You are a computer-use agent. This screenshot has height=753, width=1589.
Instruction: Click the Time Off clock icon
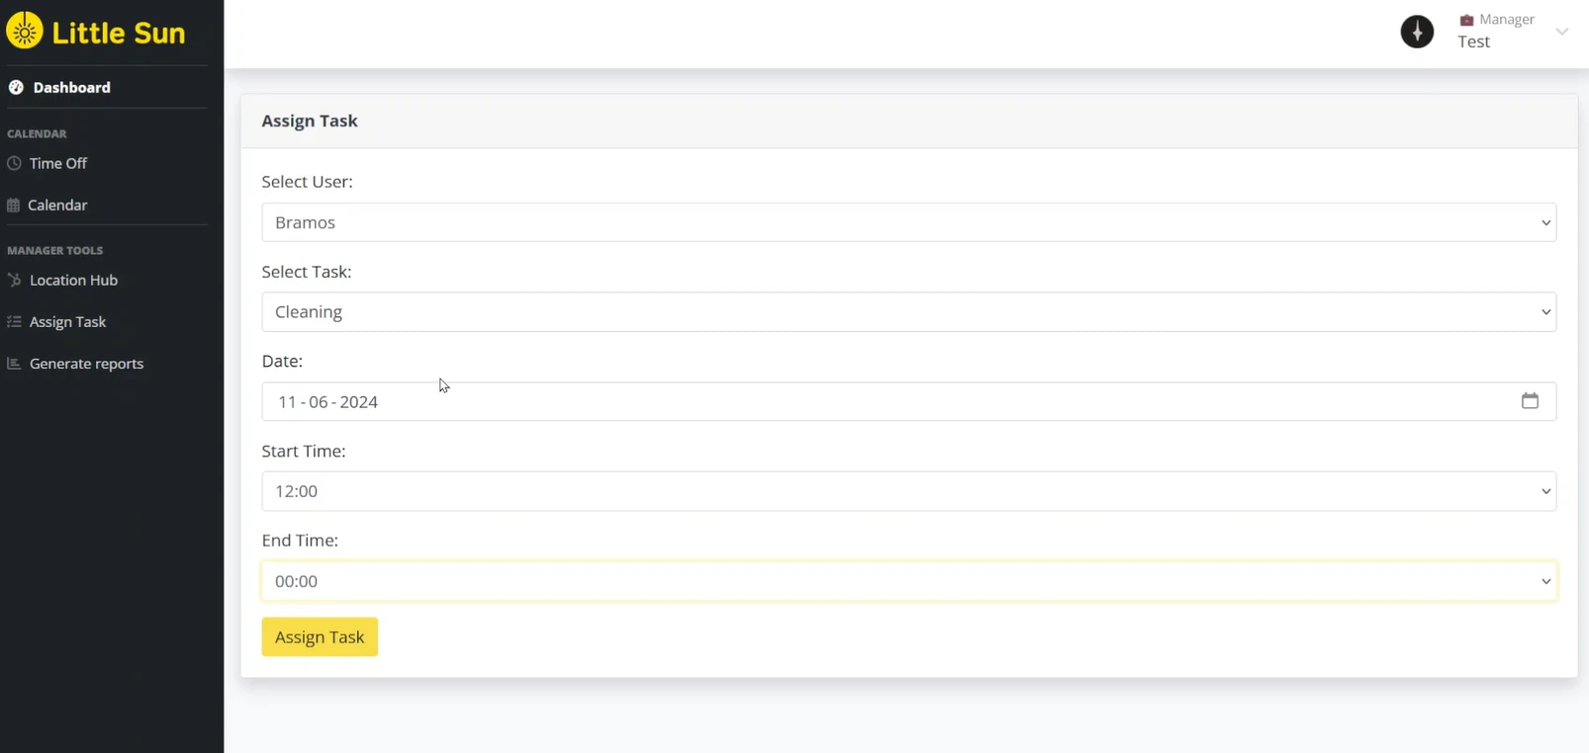point(14,163)
